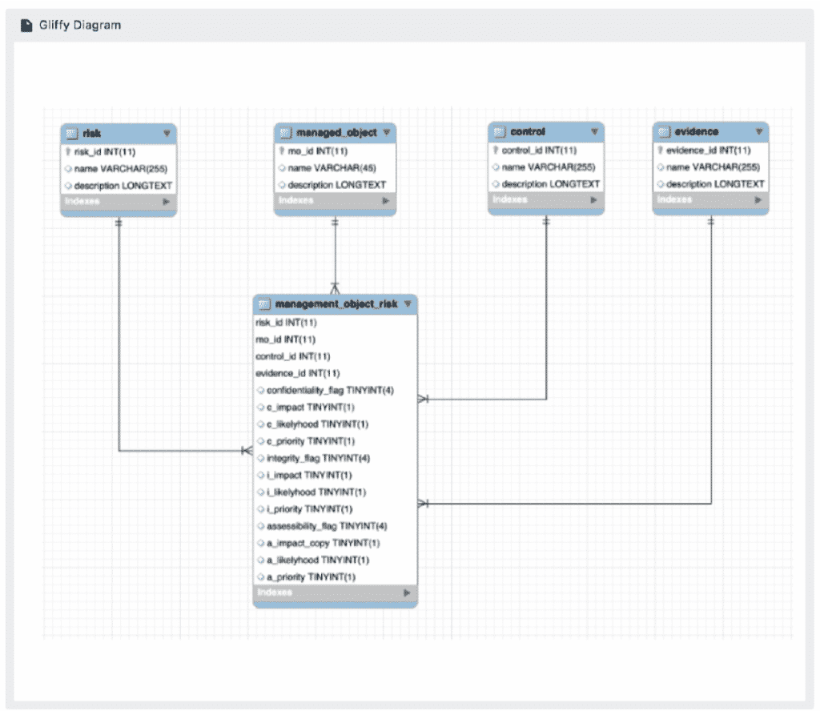Viewport: 820px width, 711px height.
Task: Click the management_object_risk table icon
Action: tap(264, 304)
